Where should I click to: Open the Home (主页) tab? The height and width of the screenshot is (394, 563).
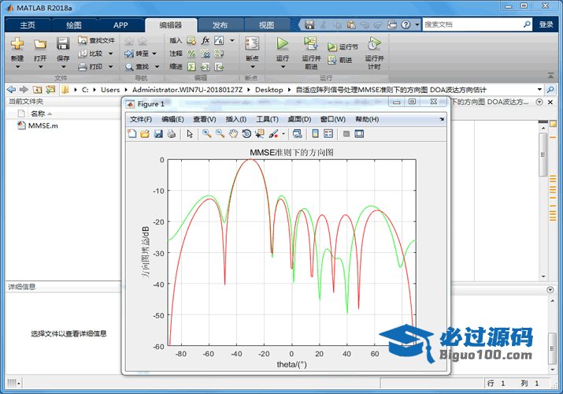(x=28, y=25)
